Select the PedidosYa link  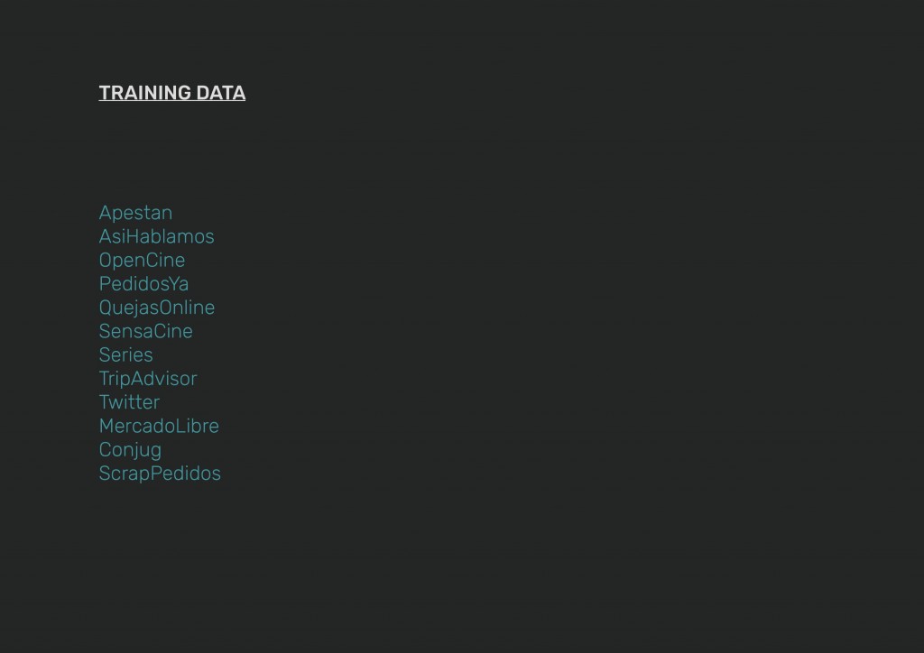tap(143, 284)
